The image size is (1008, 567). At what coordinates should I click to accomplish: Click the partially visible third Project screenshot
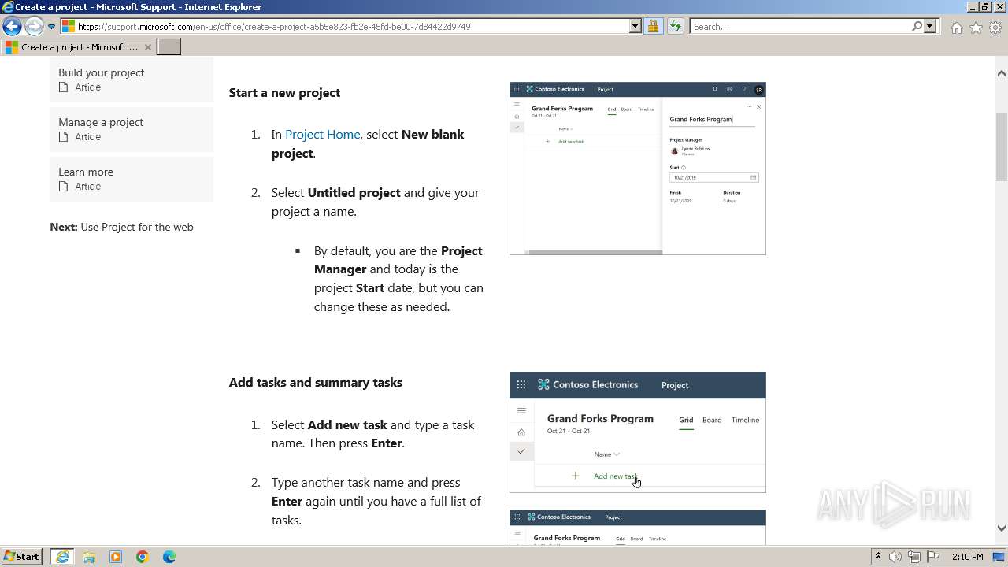click(637, 527)
